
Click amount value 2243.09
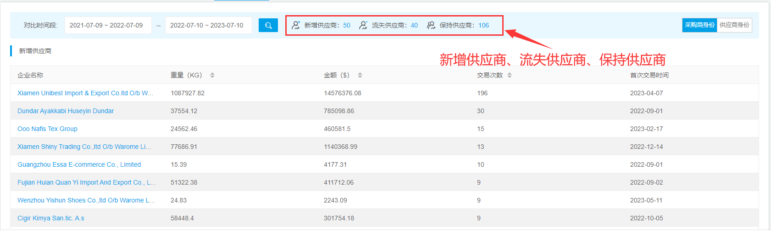pos(335,200)
